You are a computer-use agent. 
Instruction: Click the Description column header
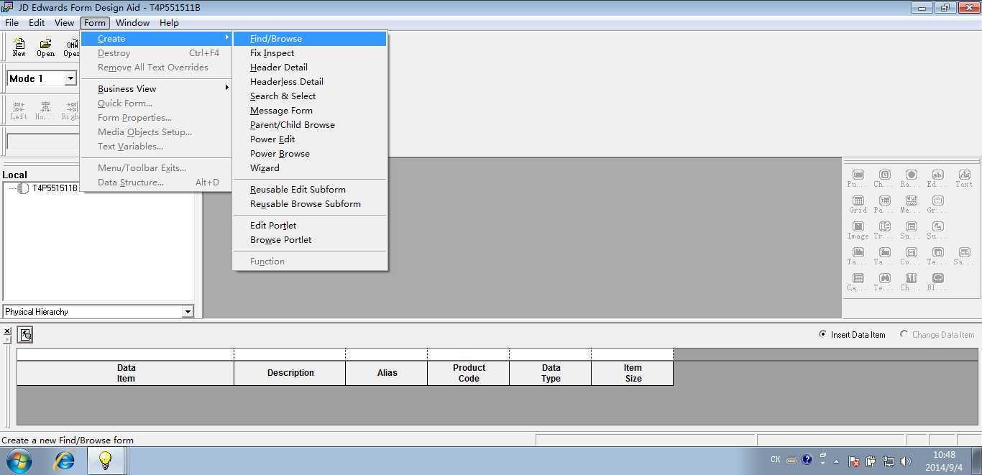click(290, 373)
